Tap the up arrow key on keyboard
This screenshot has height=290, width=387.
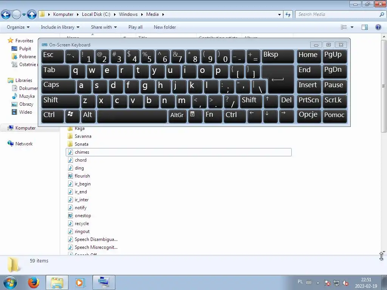[271, 102]
